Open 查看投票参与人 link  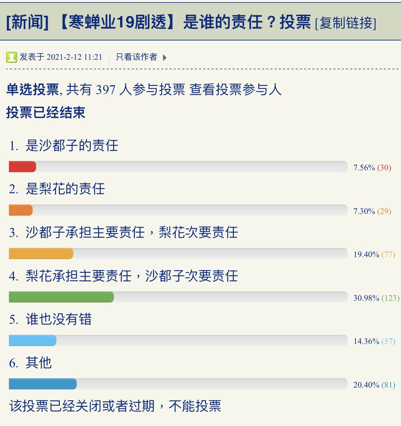click(x=235, y=90)
